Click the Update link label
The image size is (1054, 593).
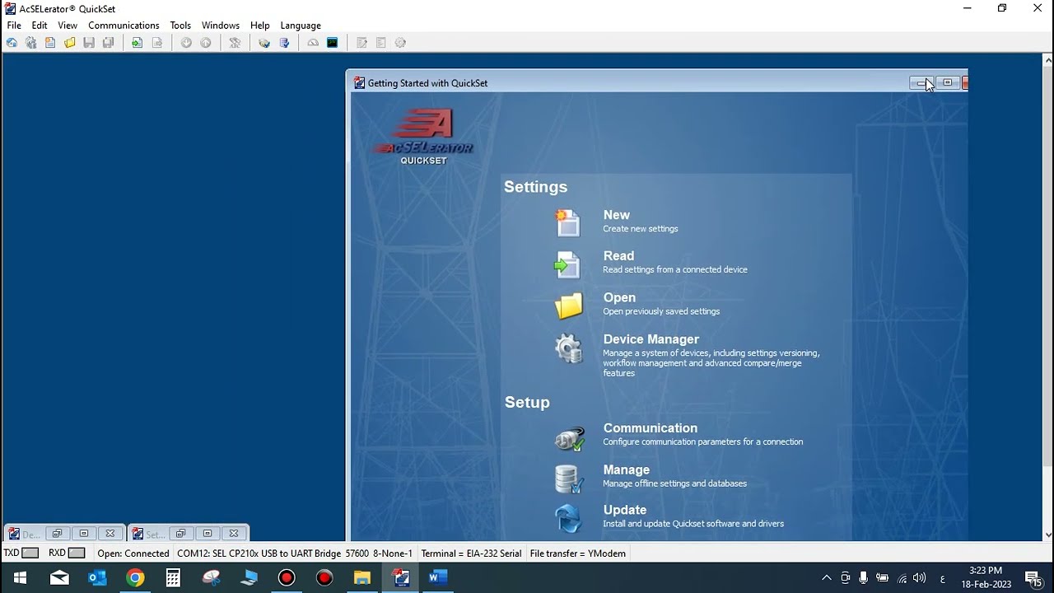625,510
